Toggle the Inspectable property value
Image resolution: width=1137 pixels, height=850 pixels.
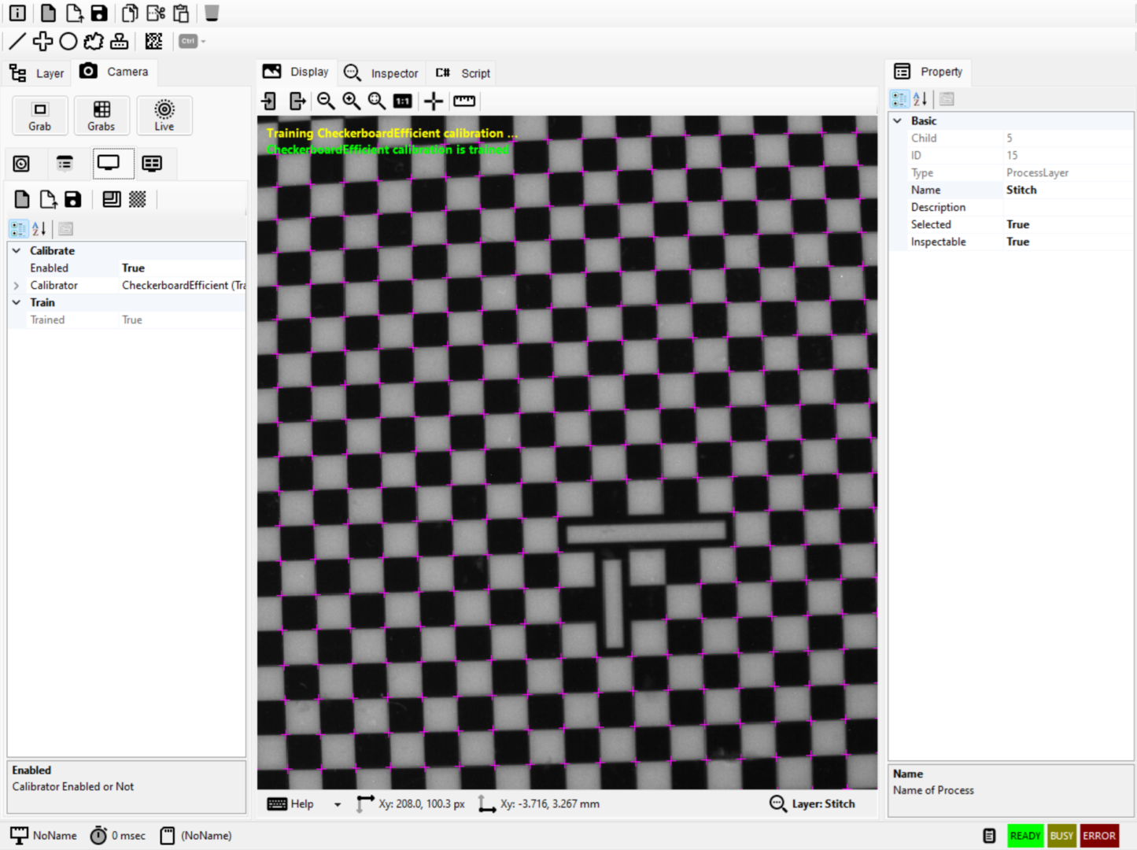pyautogui.click(x=1066, y=242)
